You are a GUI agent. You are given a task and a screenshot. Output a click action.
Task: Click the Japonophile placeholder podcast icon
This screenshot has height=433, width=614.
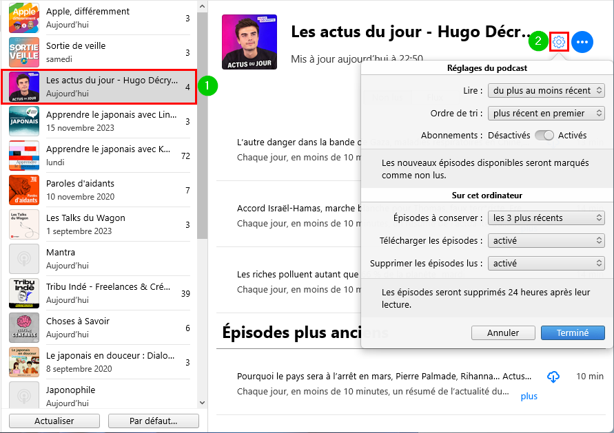24,395
